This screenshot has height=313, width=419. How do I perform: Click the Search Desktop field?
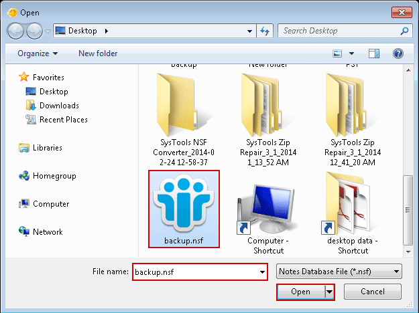tap(345, 31)
